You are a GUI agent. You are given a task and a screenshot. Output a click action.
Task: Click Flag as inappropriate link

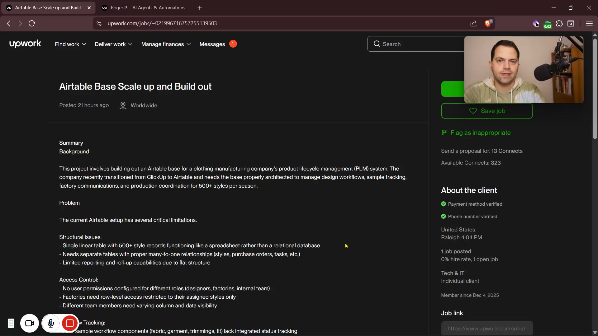(480, 133)
